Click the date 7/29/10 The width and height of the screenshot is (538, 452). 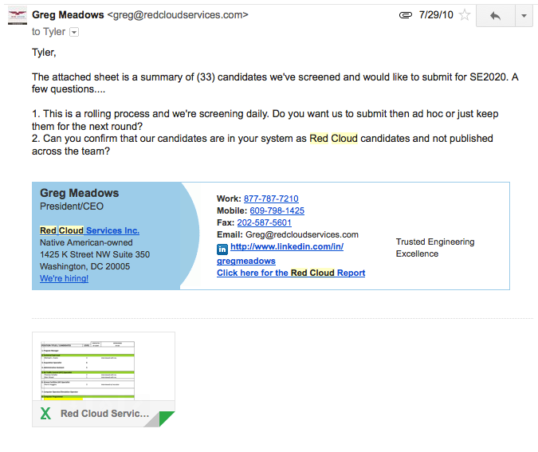(436, 15)
